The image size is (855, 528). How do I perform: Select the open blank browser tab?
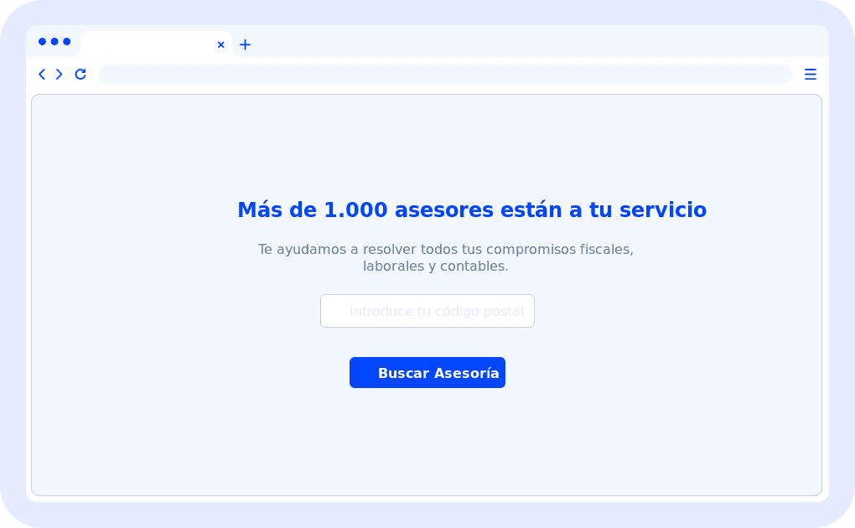(x=147, y=44)
